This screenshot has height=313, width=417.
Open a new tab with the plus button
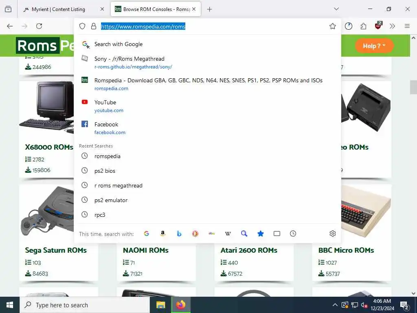(x=210, y=9)
